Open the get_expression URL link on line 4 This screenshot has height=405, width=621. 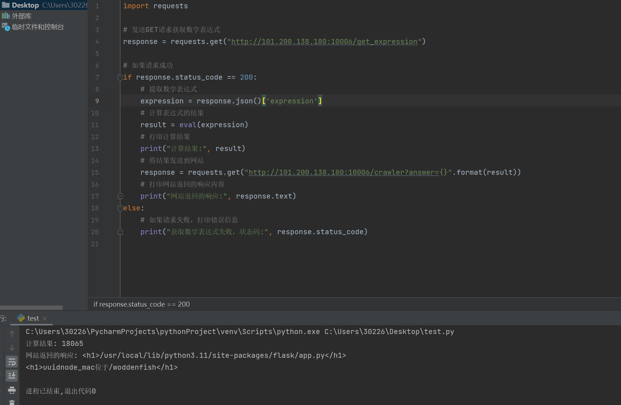point(324,41)
